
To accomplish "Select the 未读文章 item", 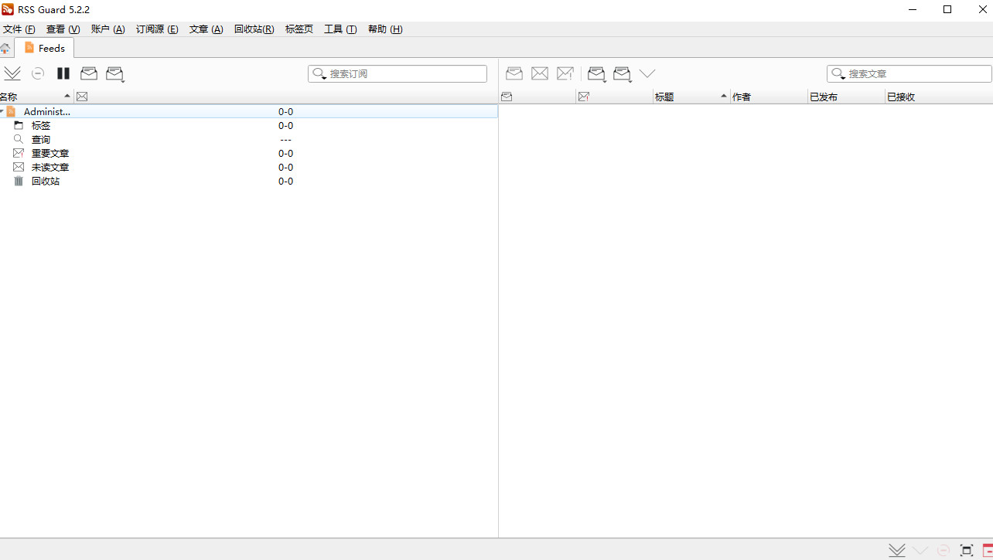I will (x=50, y=168).
